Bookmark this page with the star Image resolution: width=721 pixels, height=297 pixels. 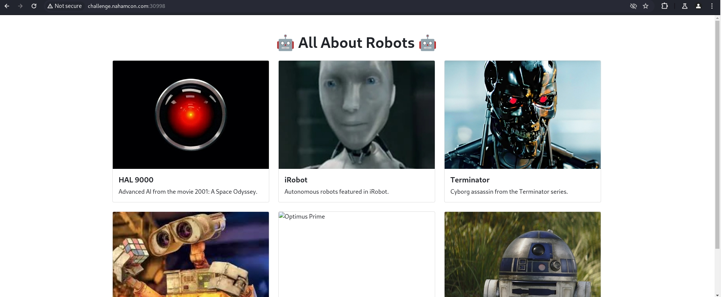646,6
